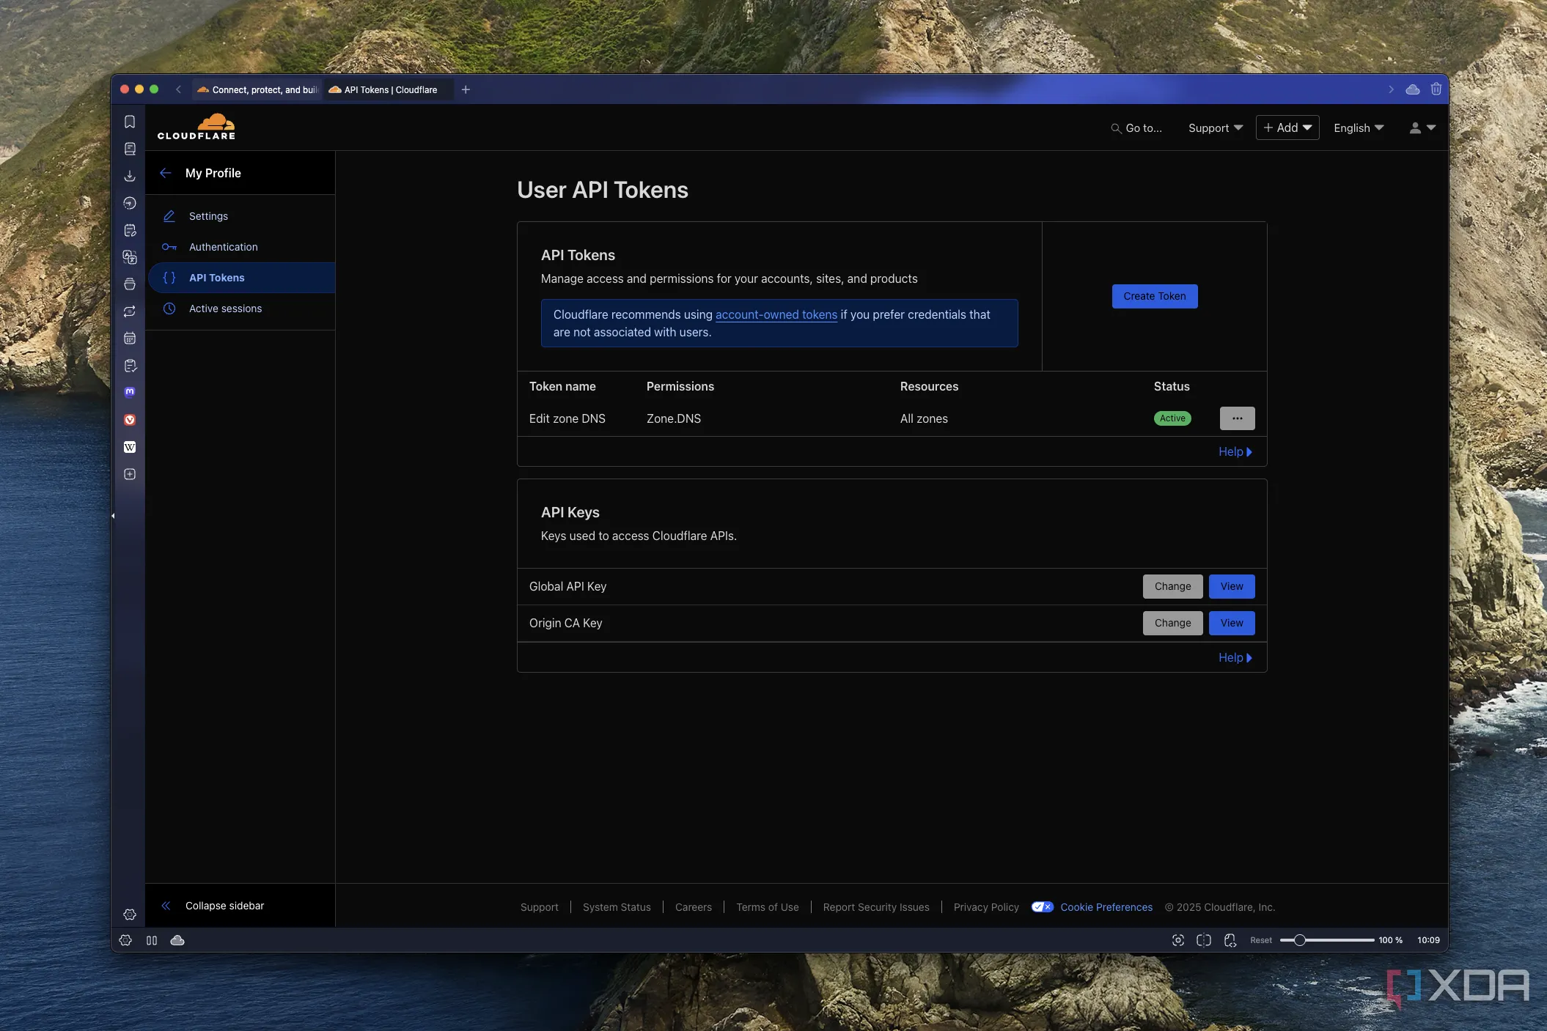The image size is (1547, 1031).
Task: Open actions menu for Edit zone DNS token
Action: (1238, 418)
